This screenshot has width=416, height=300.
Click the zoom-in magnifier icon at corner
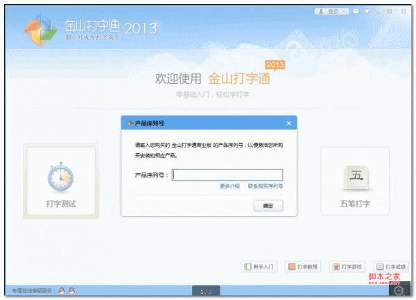(399, 291)
